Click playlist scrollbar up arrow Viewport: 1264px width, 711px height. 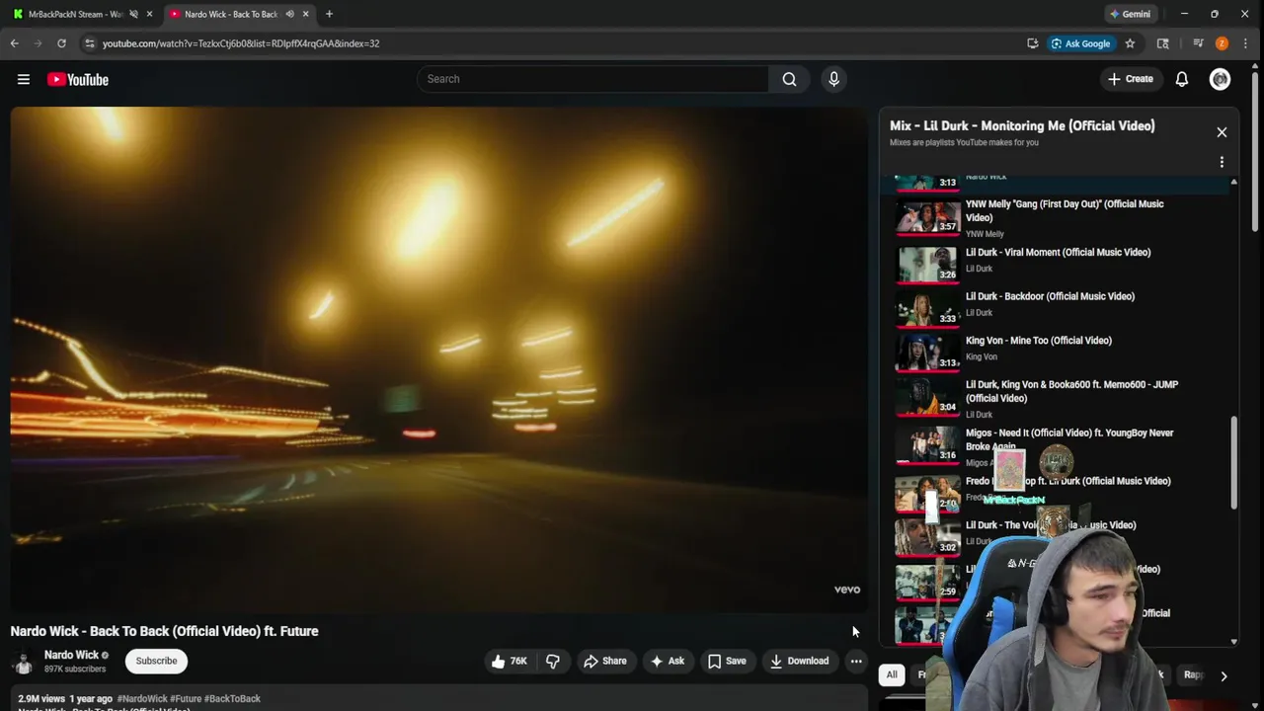click(x=1233, y=182)
